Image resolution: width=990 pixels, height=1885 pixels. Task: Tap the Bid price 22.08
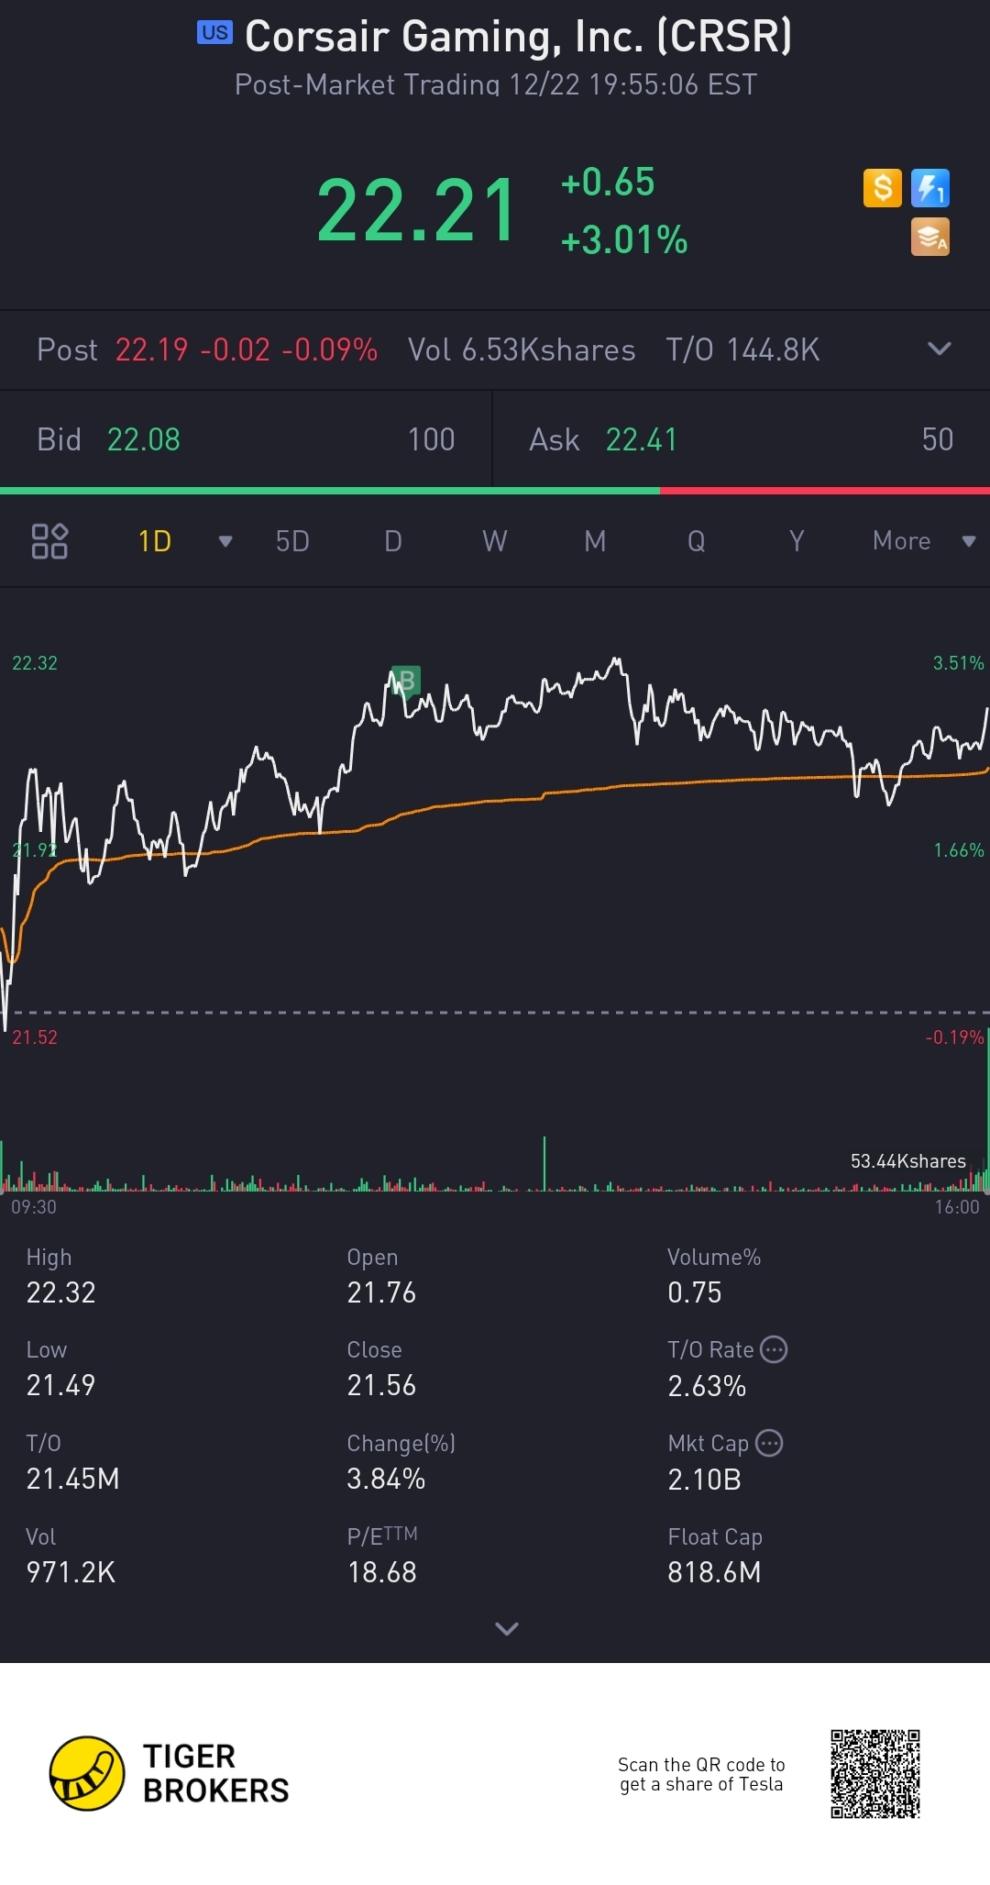144,439
